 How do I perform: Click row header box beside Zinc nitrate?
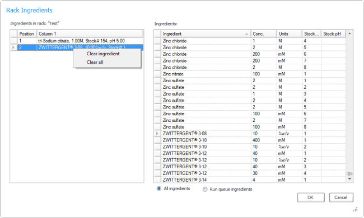[x=157, y=74]
